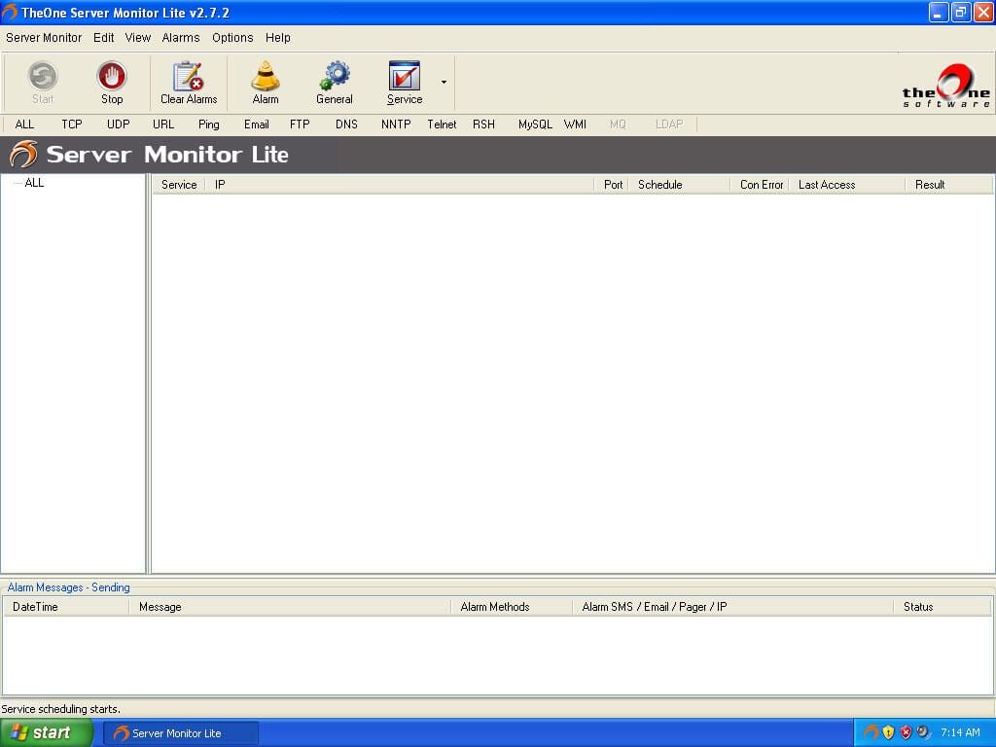Open the Windows start button
The height and width of the screenshot is (747, 996).
pyautogui.click(x=47, y=733)
